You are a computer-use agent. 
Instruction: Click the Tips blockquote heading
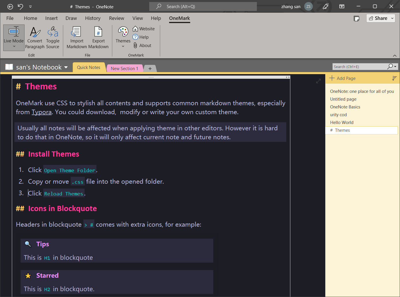(x=43, y=244)
